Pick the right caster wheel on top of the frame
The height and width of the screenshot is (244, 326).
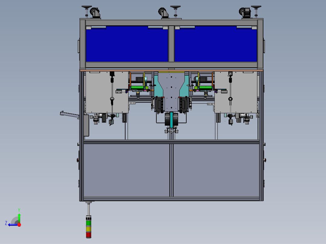click(x=245, y=13)
